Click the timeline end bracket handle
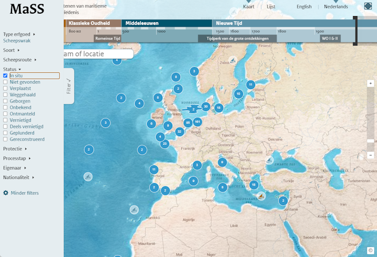Screen dimensions: 377x257 [355, 30]
